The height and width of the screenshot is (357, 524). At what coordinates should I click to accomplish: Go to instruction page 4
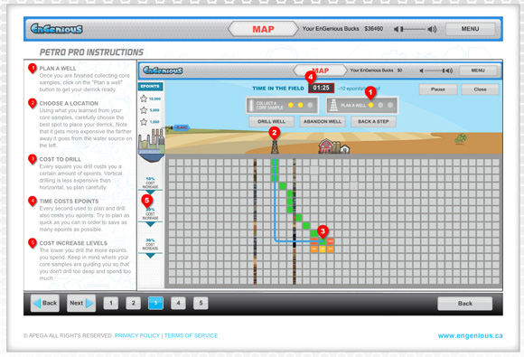tap(178, 303)
